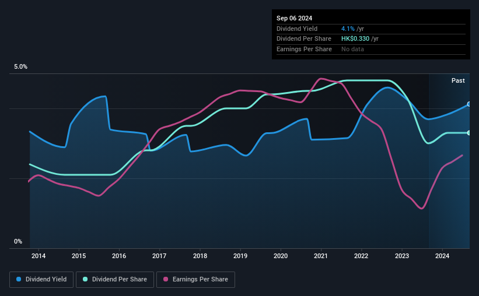Click the 2020 x-axis label
The image size is (479, 296).
[x=281, y=256]
